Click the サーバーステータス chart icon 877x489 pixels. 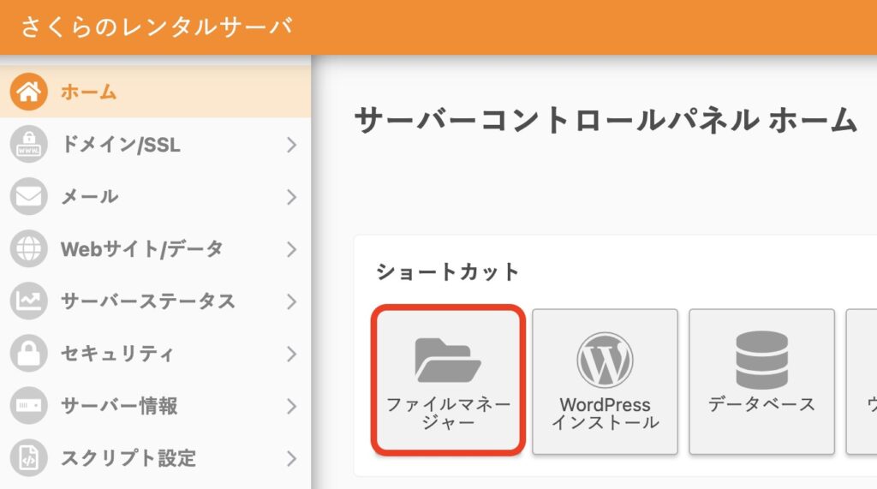pos(28,301)
